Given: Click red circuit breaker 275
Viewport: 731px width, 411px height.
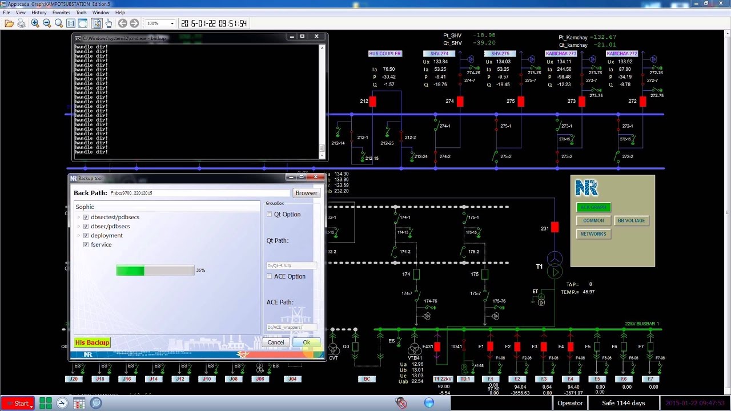Looking at the screenshot, I should (x=521, y=102).
